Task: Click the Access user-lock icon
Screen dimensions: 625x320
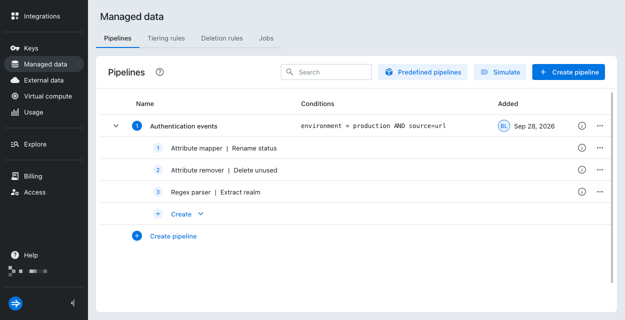Action: point(15,192)
